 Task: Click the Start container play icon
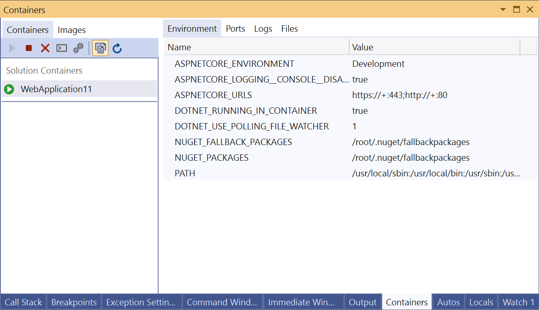coord(12,48)
